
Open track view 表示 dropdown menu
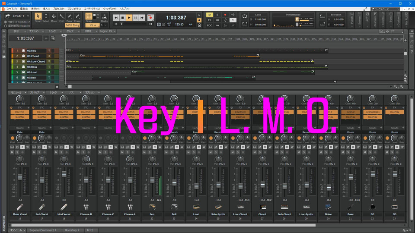click(18, 31)
